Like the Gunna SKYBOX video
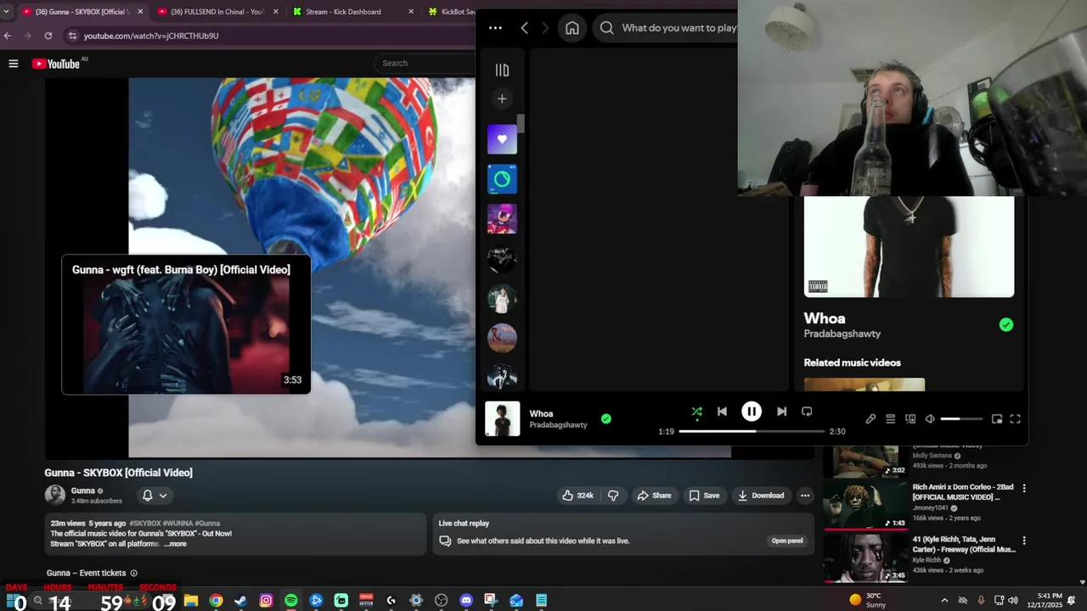This screenshot has height=611, width=1087. click(577, 496)
